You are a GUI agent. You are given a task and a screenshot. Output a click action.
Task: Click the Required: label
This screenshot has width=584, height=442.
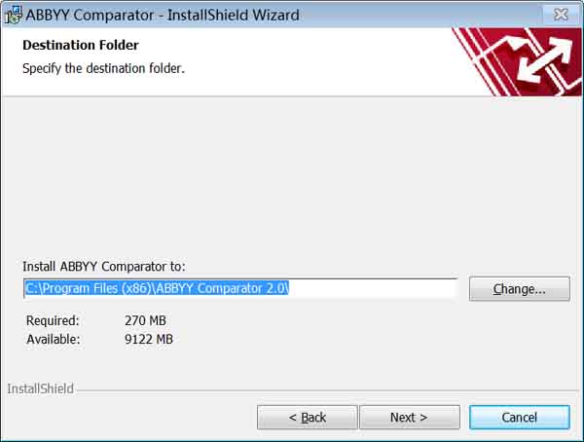53,320
